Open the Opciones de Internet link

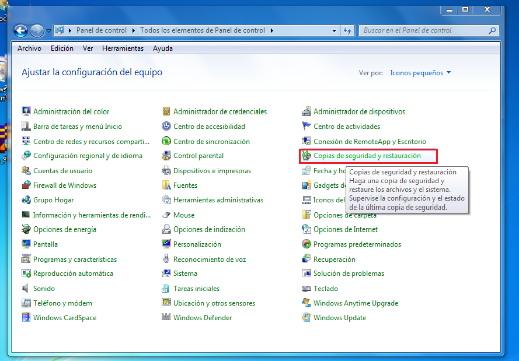click(x=346, y=229)
